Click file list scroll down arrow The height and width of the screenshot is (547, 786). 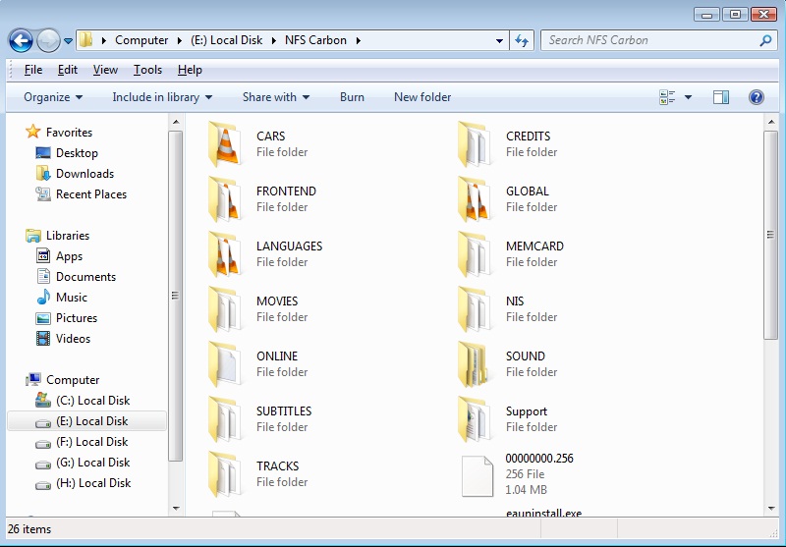[771, 509]
